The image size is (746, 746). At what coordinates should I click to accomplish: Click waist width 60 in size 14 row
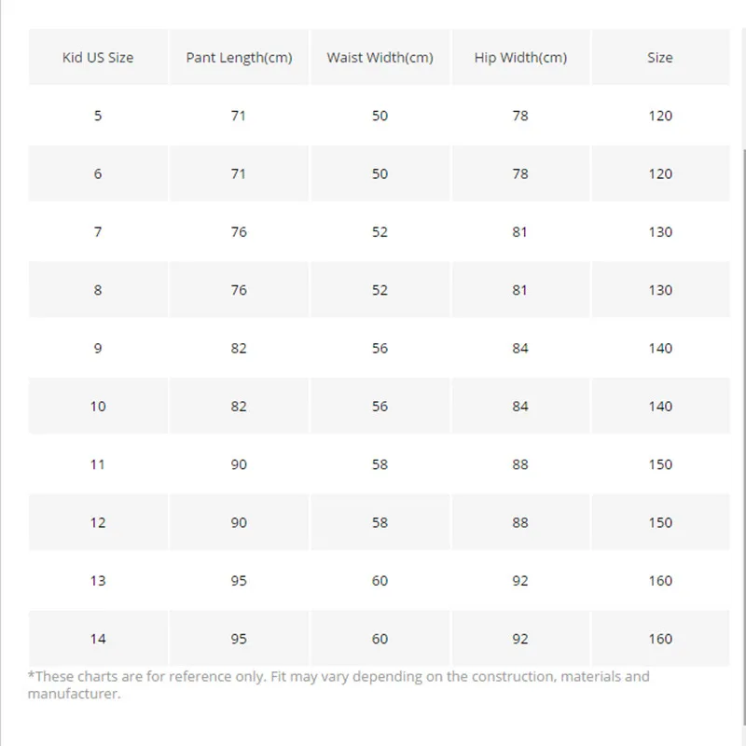pyautogui.click(x=380, y=639)
